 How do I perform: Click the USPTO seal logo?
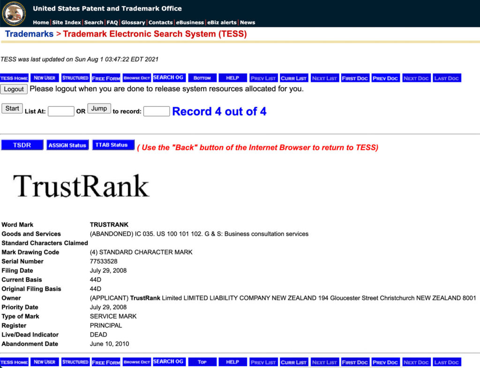pyautogui.click(x=14, y=14)
